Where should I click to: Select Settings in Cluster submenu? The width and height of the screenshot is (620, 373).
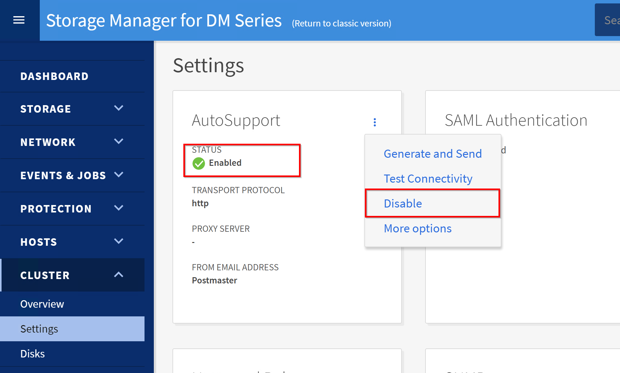(x=39, y=329)
